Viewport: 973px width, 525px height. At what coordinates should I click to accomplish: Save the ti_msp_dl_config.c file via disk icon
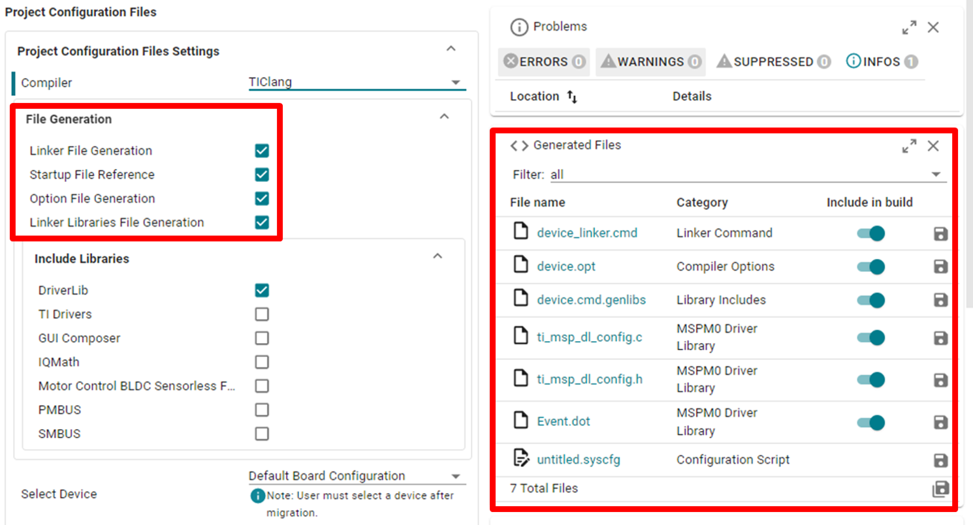[940, 338]
